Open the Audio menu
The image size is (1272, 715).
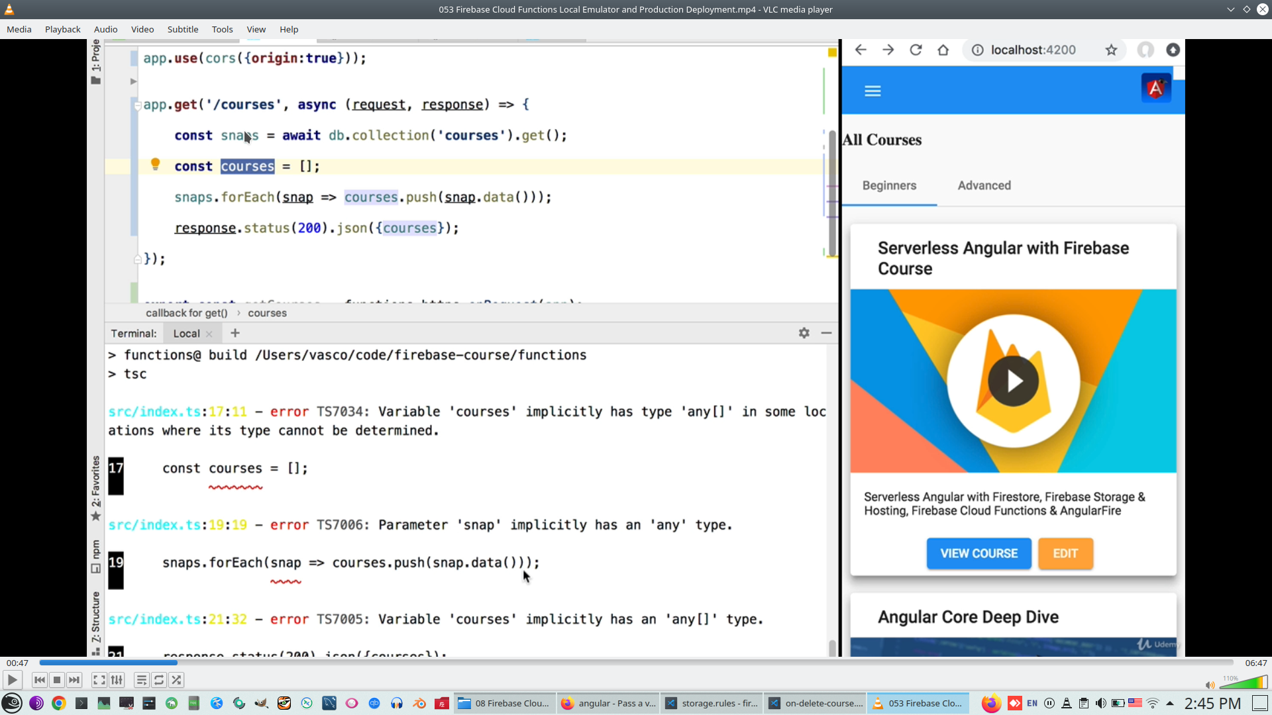pyautogui.click(x=105, y=29)
